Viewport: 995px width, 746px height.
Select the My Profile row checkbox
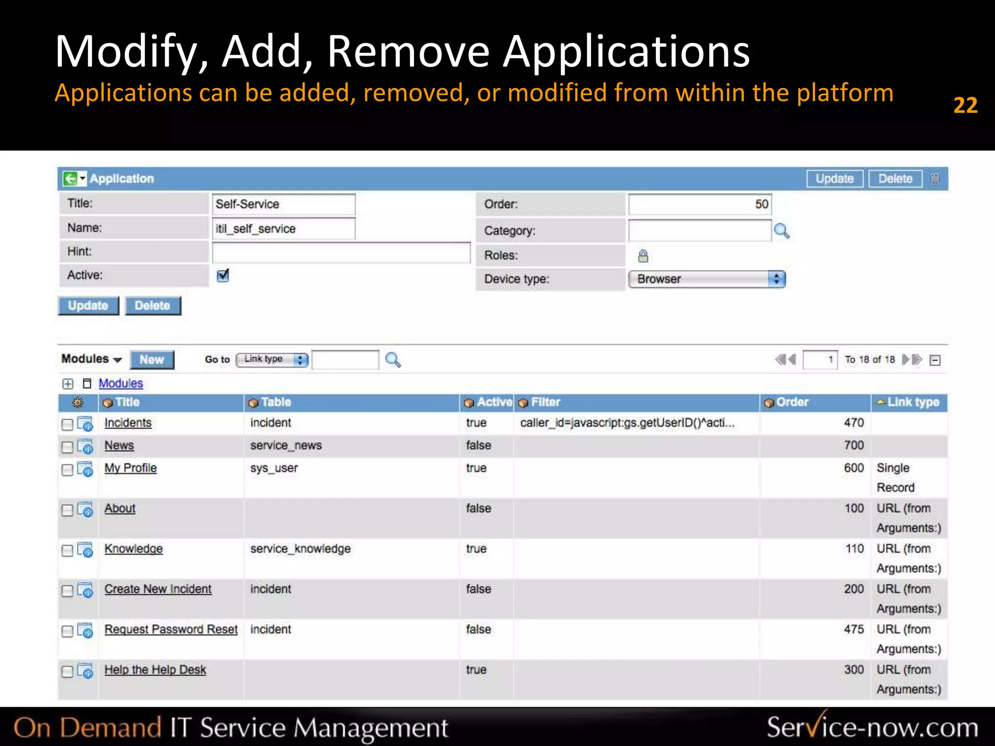click(68, 470)
